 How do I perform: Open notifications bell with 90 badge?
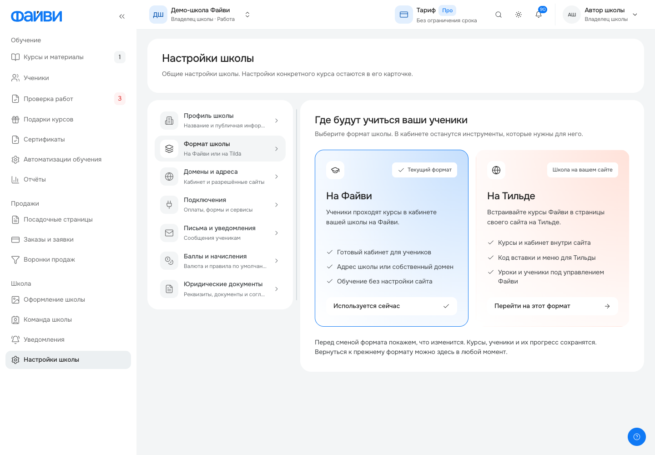[539, 15]
